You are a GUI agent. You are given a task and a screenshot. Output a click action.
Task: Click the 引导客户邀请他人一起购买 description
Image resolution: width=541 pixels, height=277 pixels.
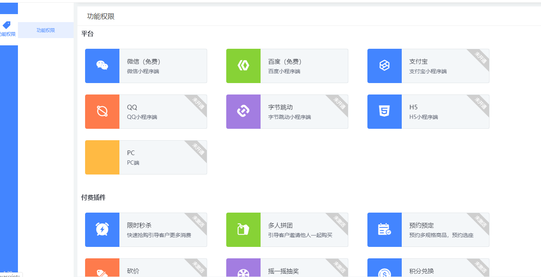coord(300,235)
